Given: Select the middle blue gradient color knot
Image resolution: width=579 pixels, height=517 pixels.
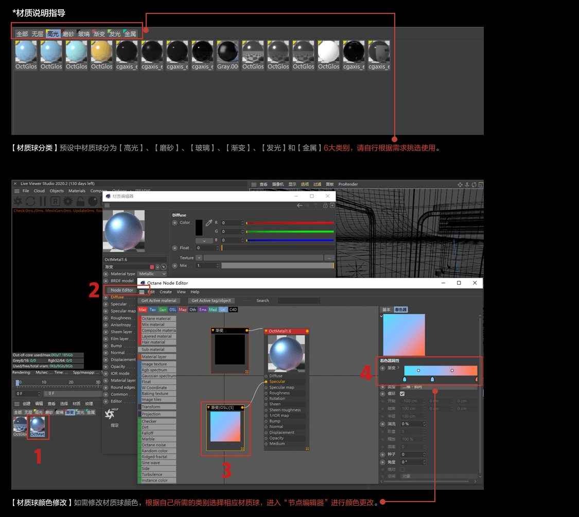Looking at the screenshot, I should pos(432,379).
